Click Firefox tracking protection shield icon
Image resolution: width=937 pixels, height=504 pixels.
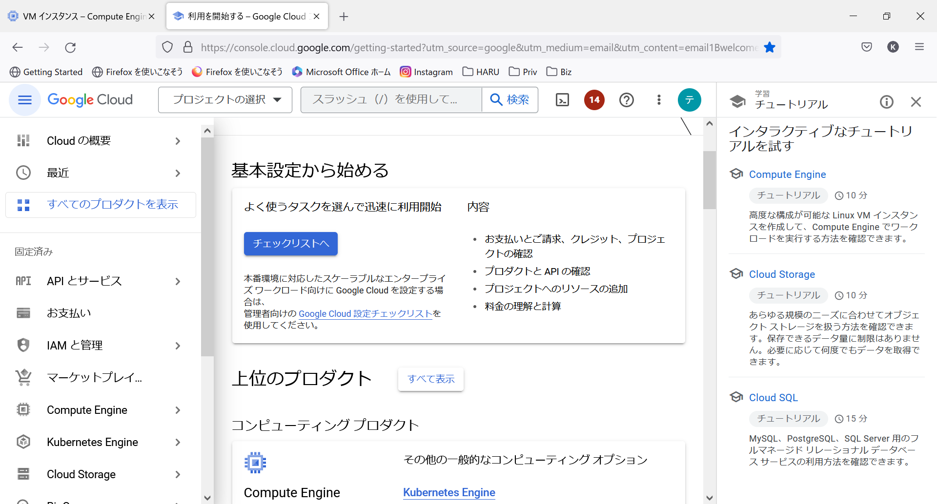coord(167,47)
